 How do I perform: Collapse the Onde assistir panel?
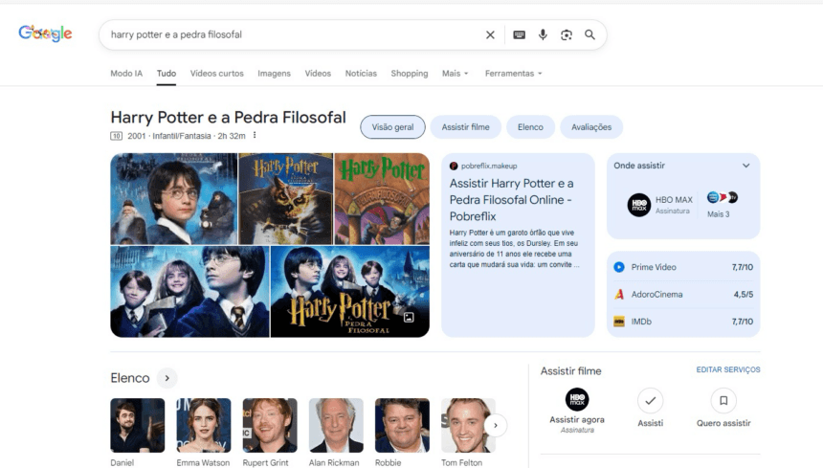[x=746, y=166]
